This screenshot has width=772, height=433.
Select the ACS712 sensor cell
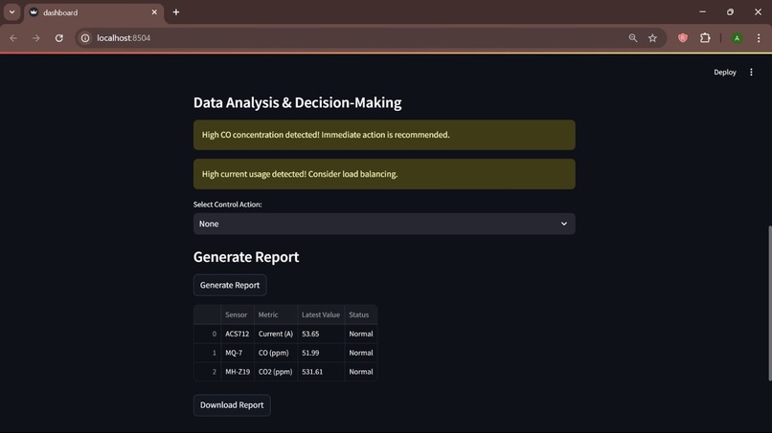[x=238, y=334]
